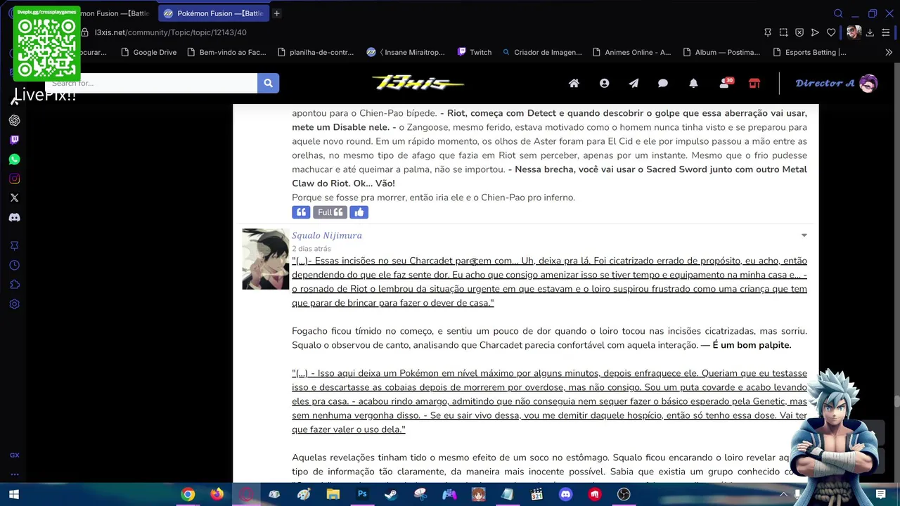
Task: Click the heart bookmark icon in toolbar
Action: pyautogui.click(x=831, y=32)
